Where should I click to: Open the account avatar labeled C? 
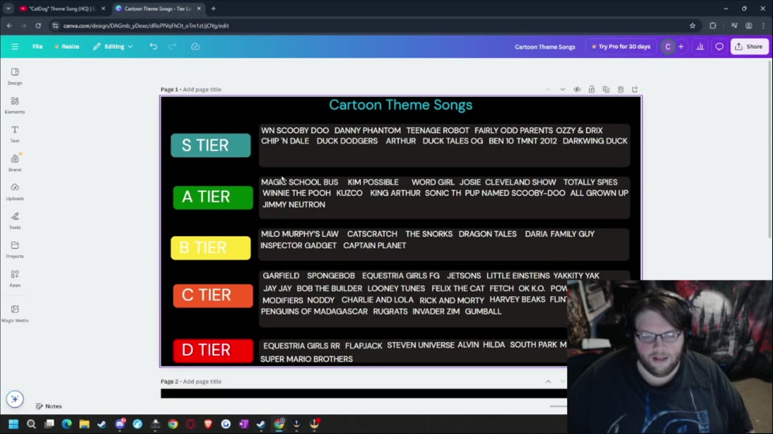(667, 46)
